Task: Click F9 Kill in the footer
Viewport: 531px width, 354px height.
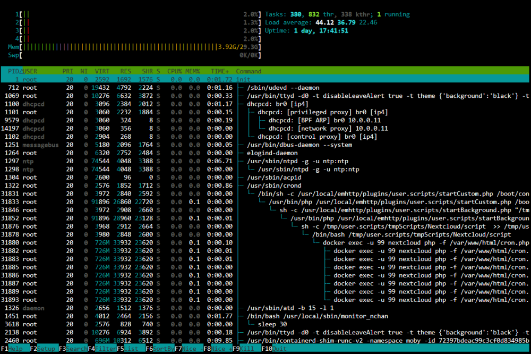Action: click(x=247, y=349)
